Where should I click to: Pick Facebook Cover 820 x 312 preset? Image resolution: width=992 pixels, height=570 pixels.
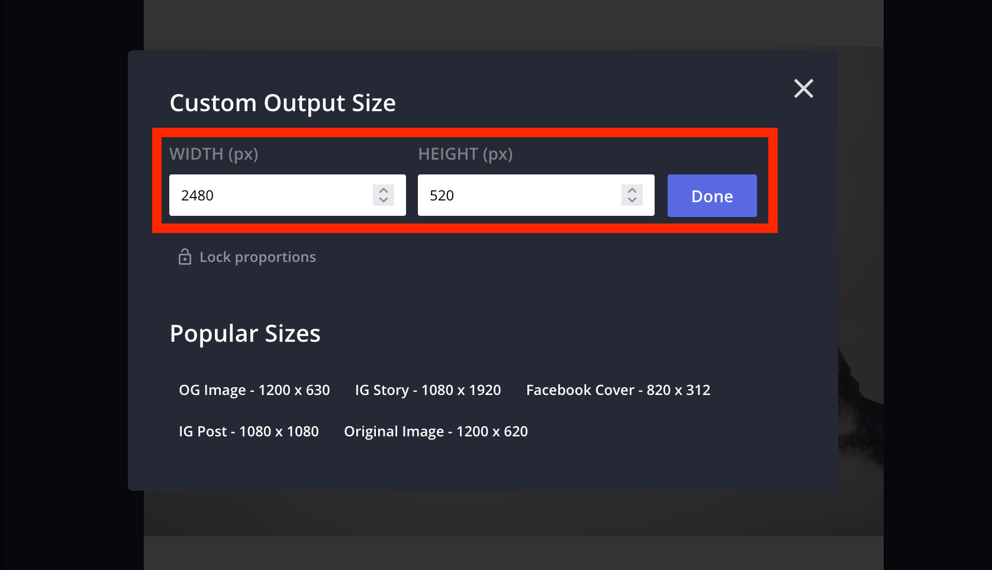618,390
